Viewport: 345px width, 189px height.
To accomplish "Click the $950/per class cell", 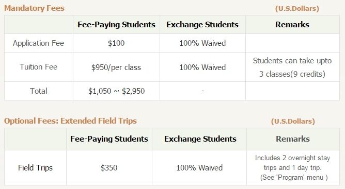I will tap(116, 67).
